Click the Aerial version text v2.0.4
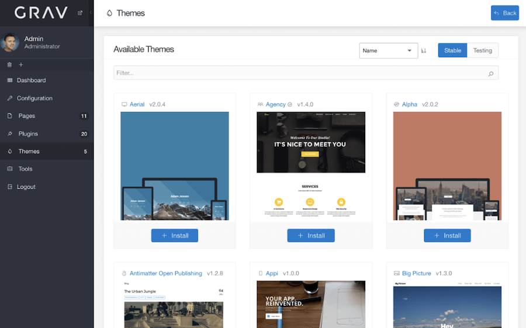 pos(157,104)
